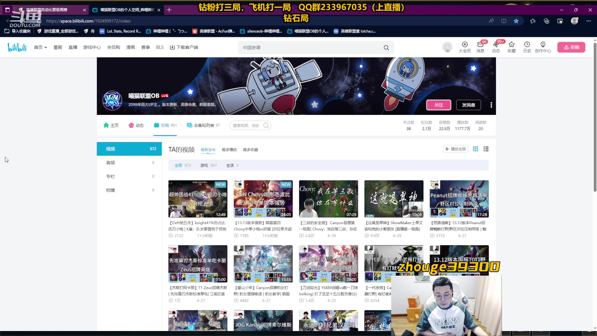Screen dimensions: 597x336
Task: Open the 这就是翠神 video thumbnail
Action: click(x=394, y=199)
